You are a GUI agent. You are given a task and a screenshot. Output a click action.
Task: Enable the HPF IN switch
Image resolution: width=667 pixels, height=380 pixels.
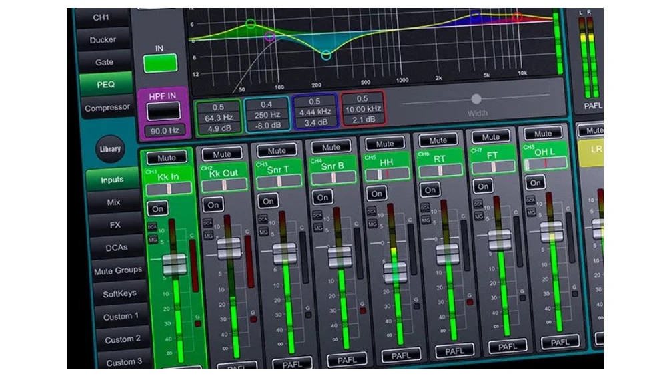tap(164, 111)
